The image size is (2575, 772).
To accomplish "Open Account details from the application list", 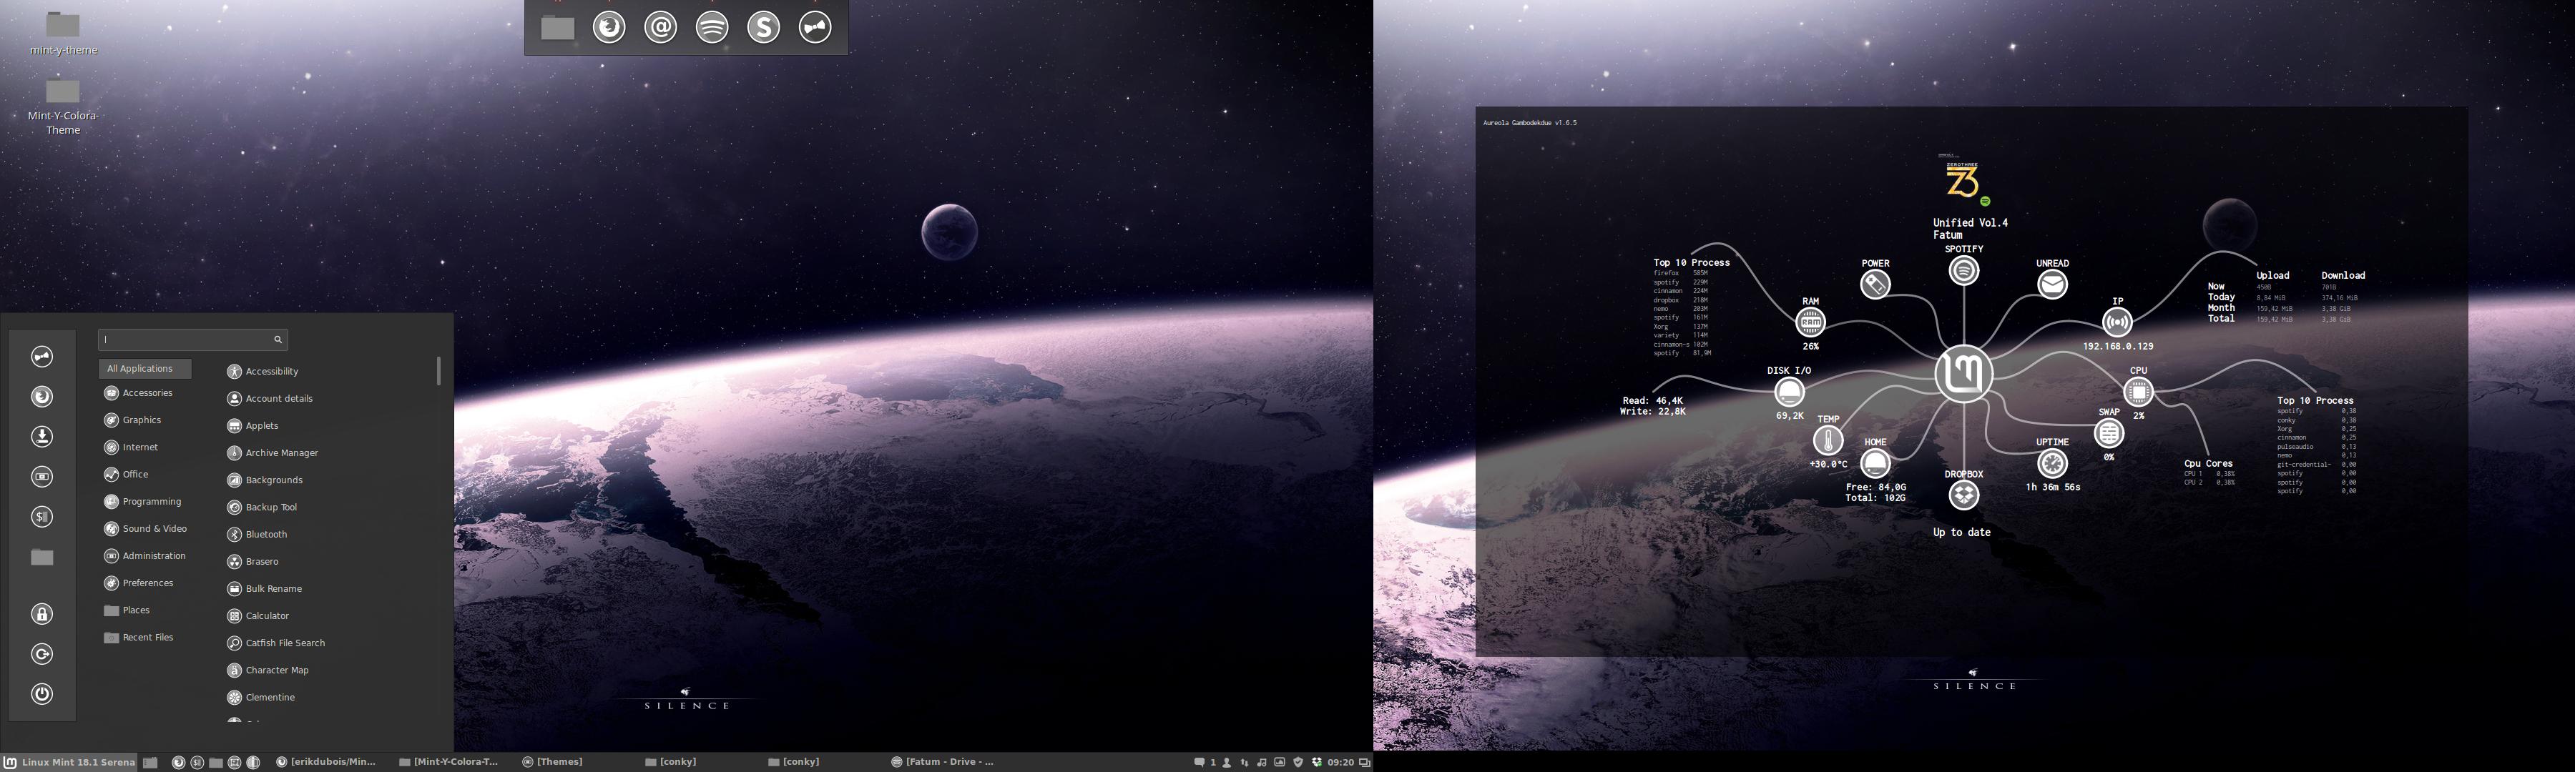I will pyautogui.click(x=270, y=398).
